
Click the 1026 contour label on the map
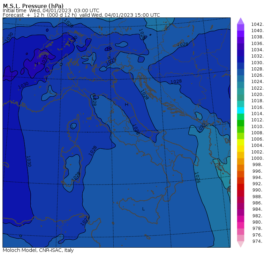(x=197, y=178)
